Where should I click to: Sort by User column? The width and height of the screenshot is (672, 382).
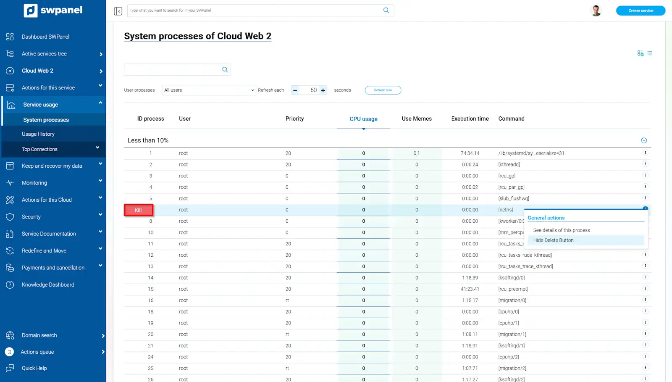(x=185, y=119)
